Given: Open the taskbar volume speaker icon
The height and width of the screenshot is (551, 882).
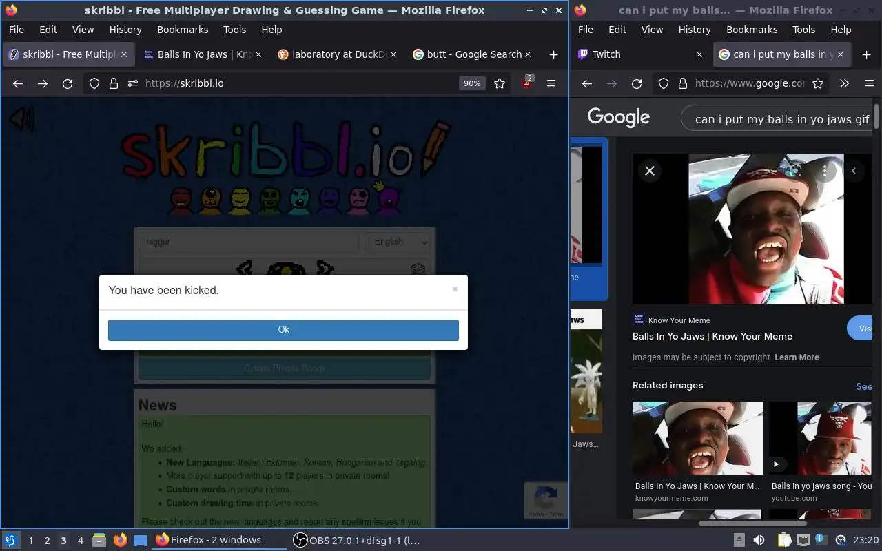Looking at the screenshot, I should 758,540.
